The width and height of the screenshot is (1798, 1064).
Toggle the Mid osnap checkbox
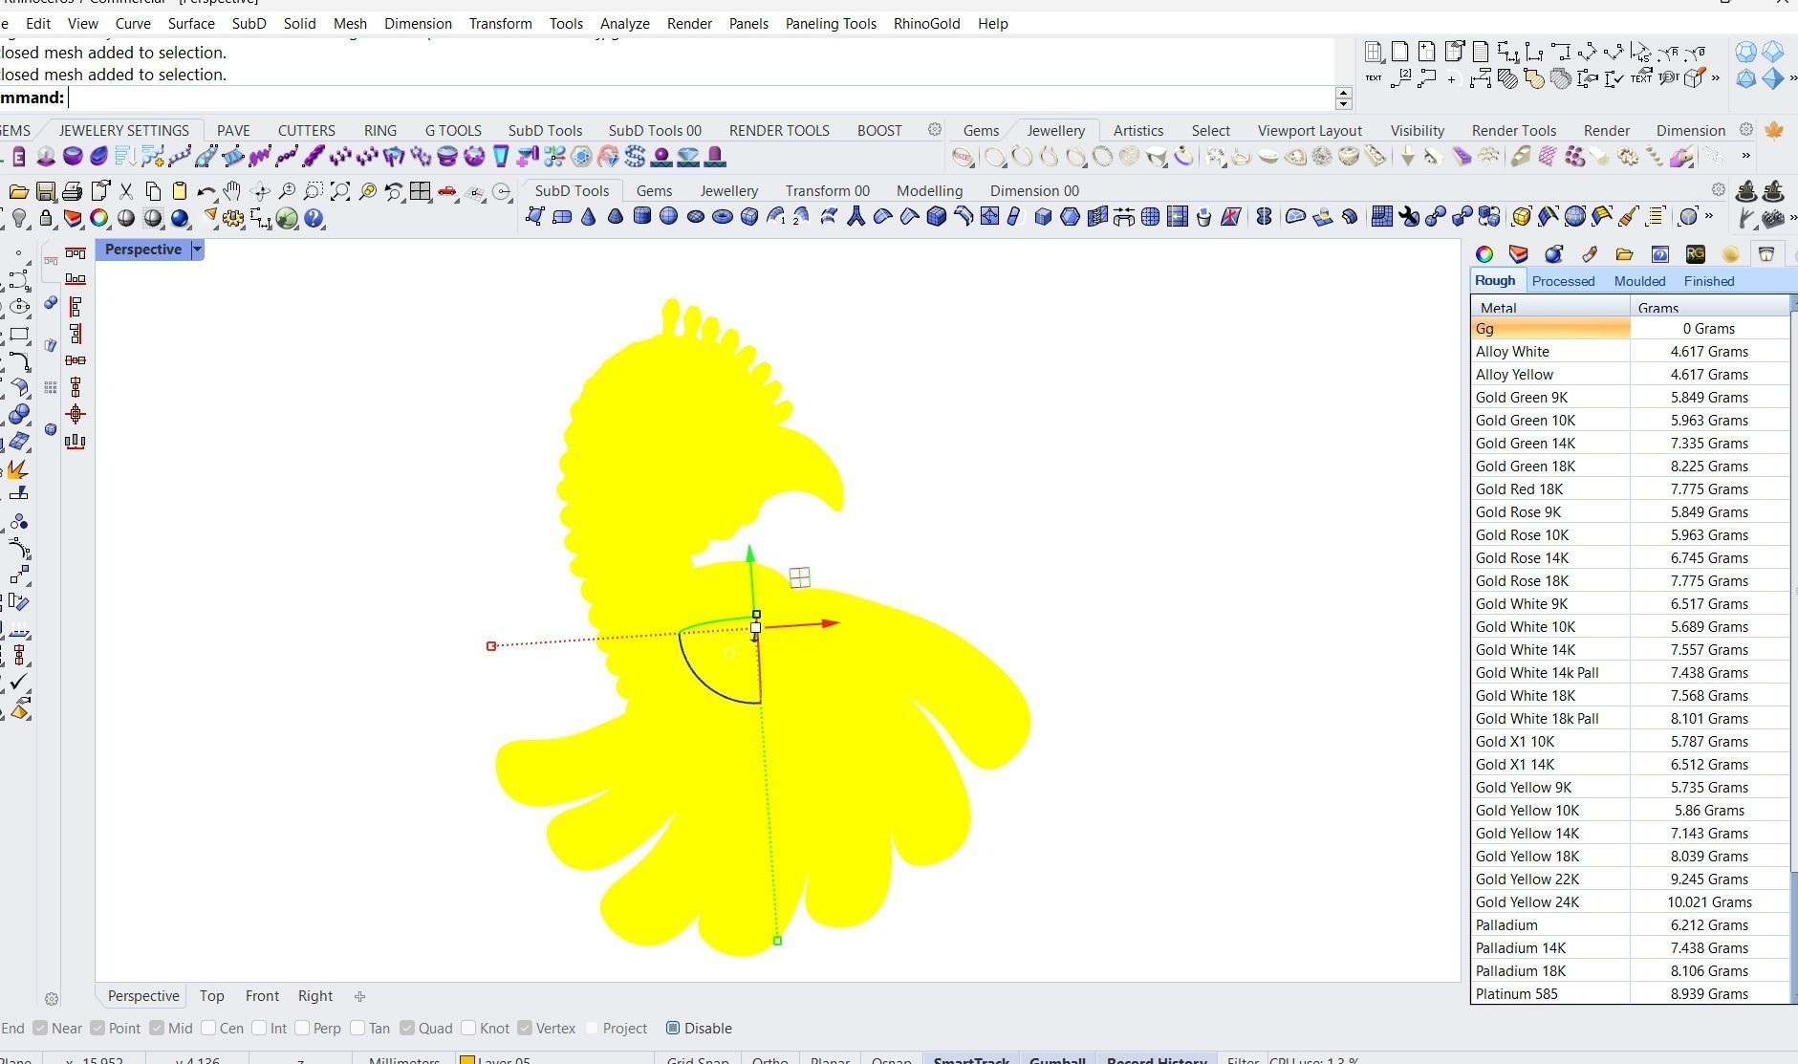coord(156,1028)
